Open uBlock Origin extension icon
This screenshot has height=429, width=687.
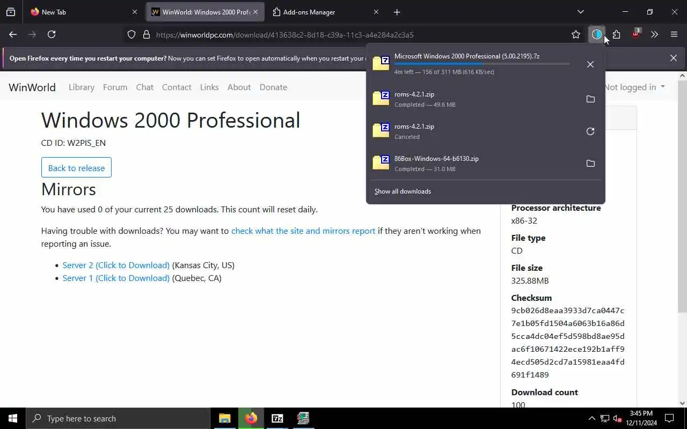635,35
